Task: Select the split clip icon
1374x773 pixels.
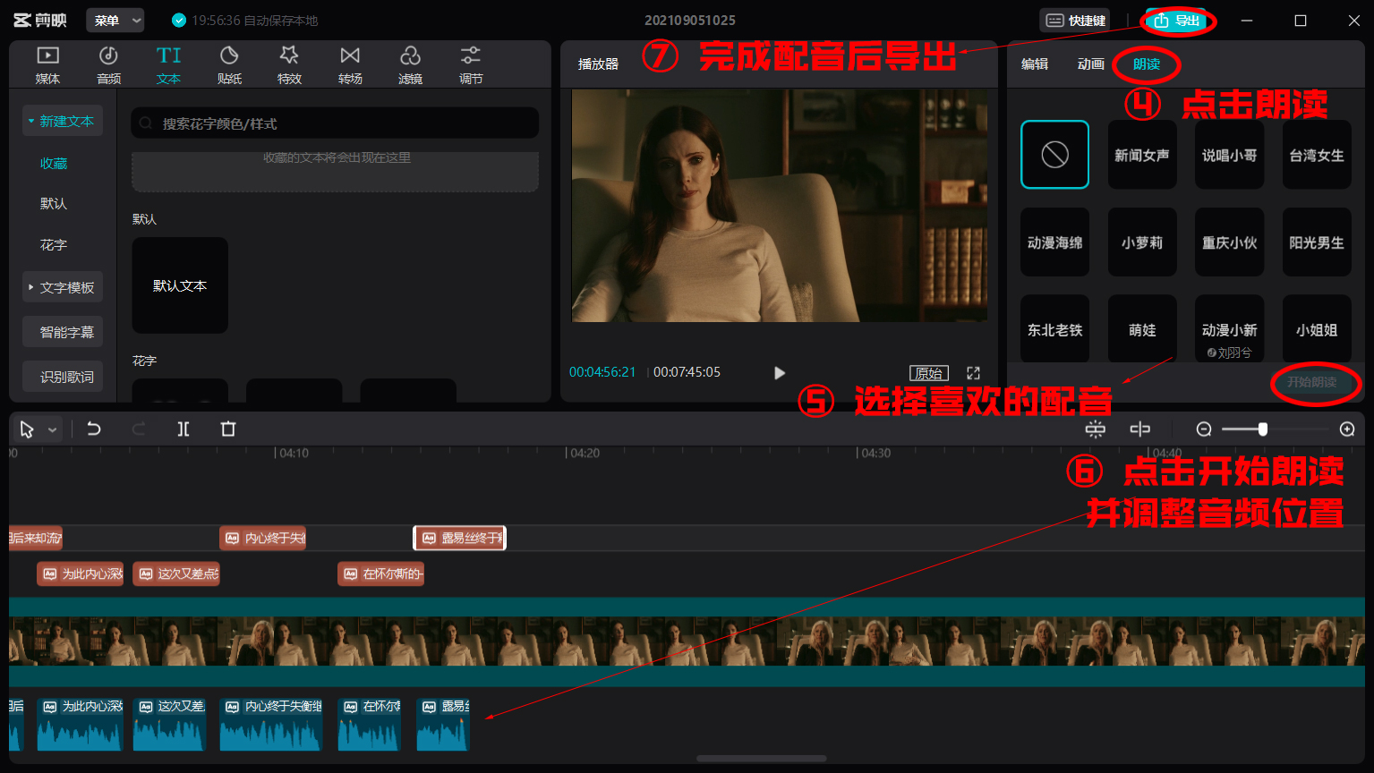Action: coord(183,429)
